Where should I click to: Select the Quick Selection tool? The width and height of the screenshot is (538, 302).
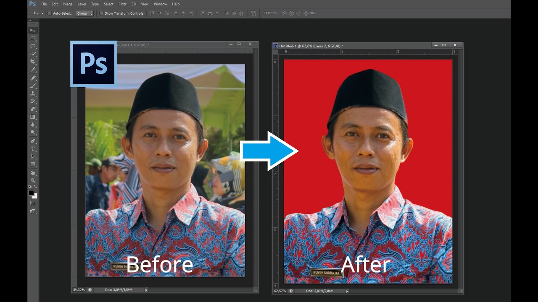point(33,54)
